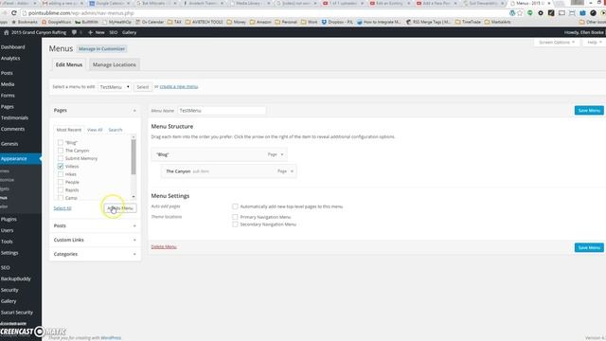Click the plus New icon in admin bar
Image resolution: width=606 pixels, height=341 pixels.
pyautogui.click(x=90, y=32)
